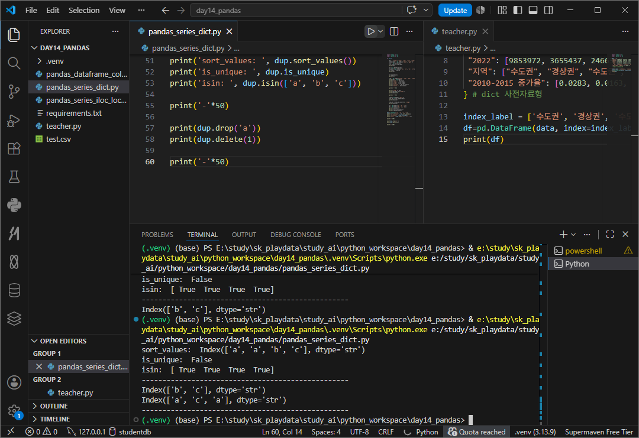Select the powershell terminal instance

point(593,251)
